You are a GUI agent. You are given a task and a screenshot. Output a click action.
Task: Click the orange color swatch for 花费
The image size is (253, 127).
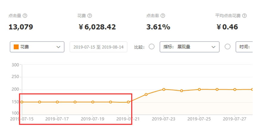pos(16,47)
